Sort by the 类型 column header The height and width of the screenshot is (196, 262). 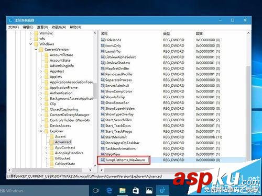pos(166,33)
